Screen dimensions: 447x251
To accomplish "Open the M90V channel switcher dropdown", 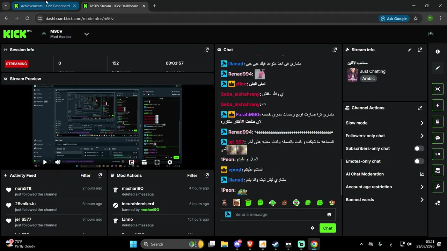I will [87, 34].
